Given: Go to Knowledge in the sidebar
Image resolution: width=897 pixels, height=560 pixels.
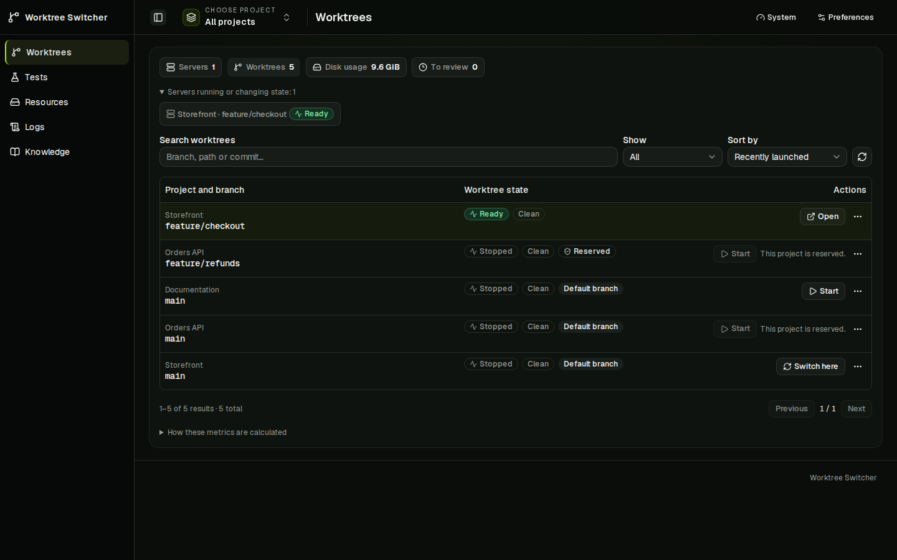Looking at the screenshot, I should point(67,152).
